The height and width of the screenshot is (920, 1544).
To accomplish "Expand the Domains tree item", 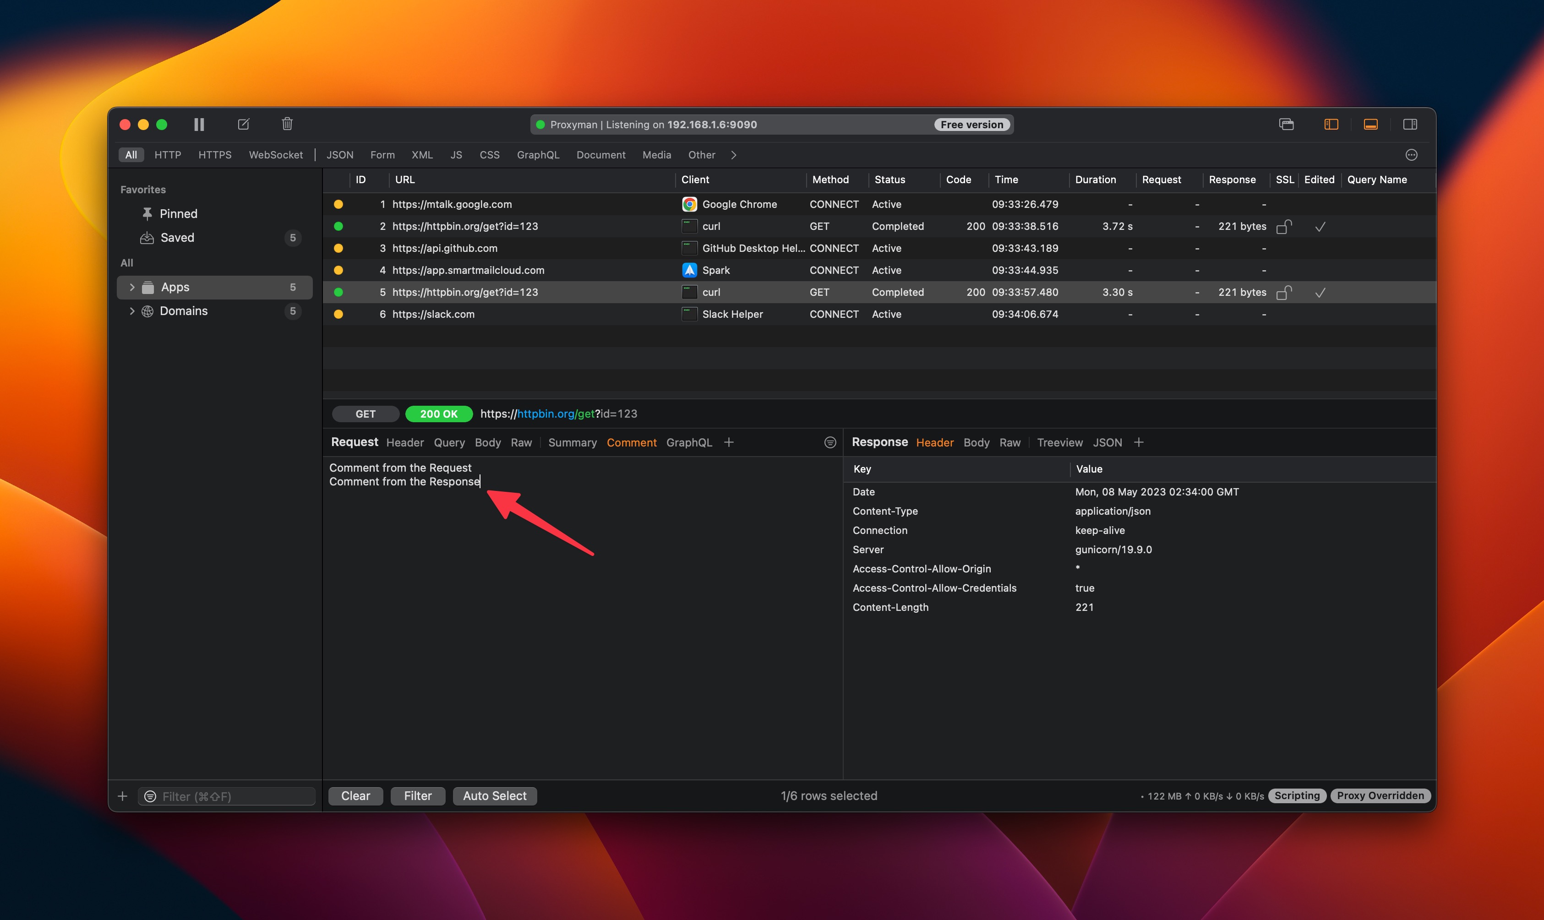I will coord(132,311).
